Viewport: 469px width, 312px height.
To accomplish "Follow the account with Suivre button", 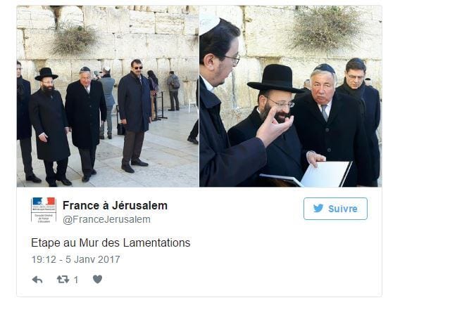I will (335, 209).
